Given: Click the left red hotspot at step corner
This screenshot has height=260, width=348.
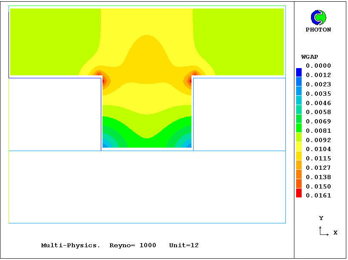Looking at the screenshot, I should pos(101,79).
